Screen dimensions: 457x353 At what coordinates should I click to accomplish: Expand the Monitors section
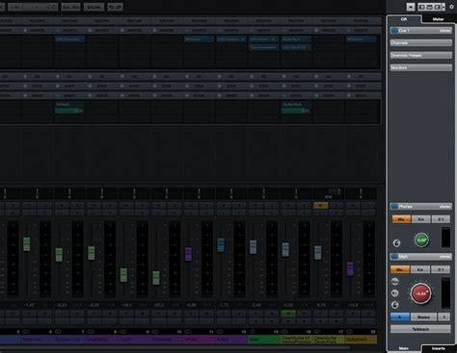click(420, 68)
